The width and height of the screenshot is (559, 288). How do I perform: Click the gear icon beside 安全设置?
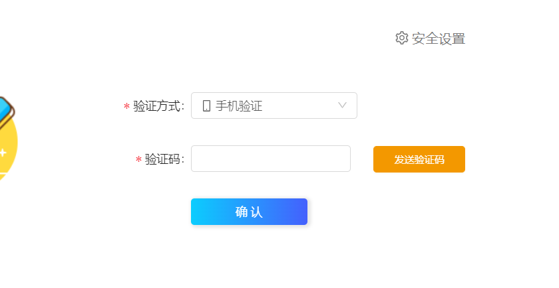[x=401, y=38]
